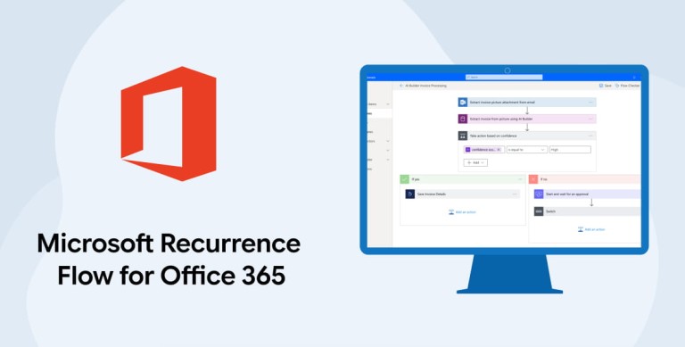This screenshot has height=347, width=685.
Task: Open the 'is equal to' operator dropdown
Action: [527, 150]
